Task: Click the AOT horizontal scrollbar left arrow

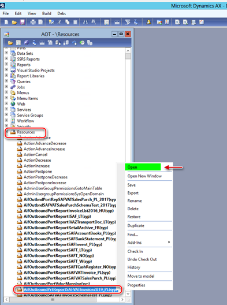Action: pos(6,300)
